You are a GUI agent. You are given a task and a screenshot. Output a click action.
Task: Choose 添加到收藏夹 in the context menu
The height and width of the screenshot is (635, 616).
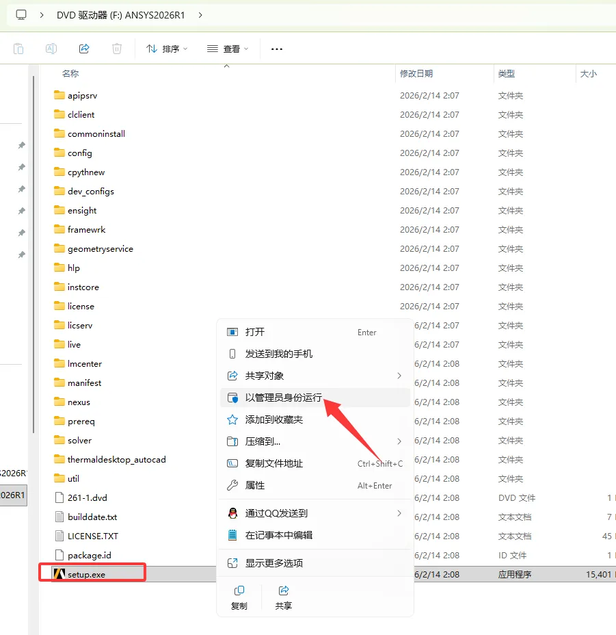[x=315, y=419]
